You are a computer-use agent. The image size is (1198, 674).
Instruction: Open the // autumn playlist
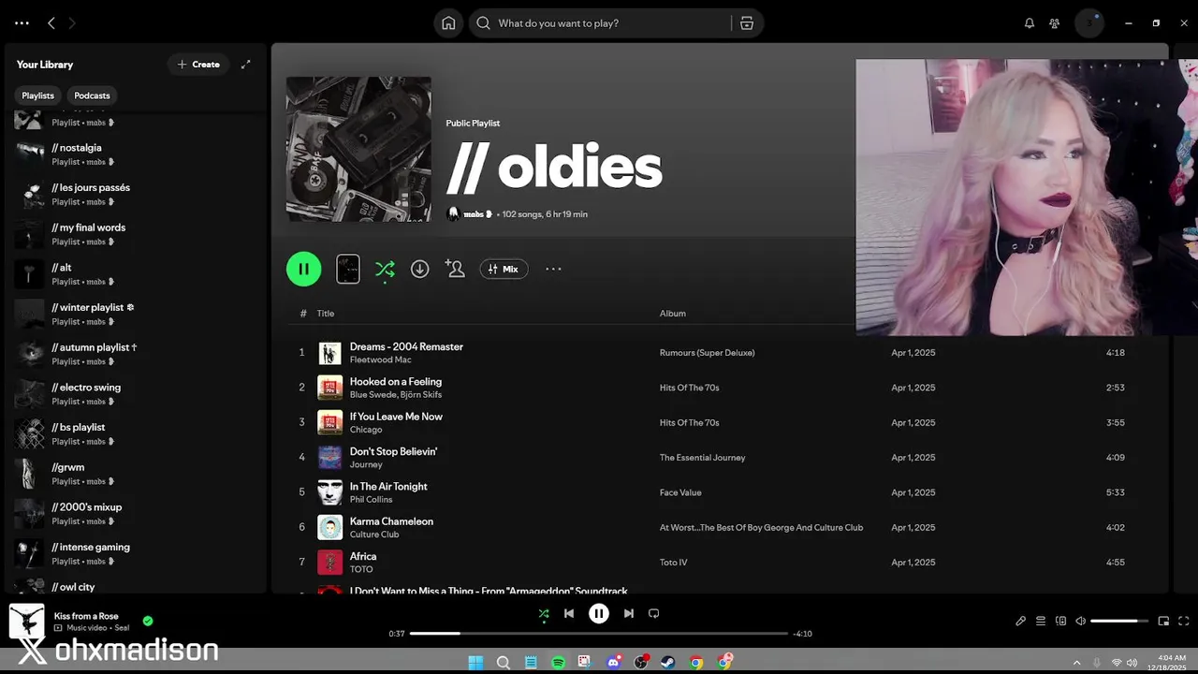pyautogui.click(x=136, y=354)
